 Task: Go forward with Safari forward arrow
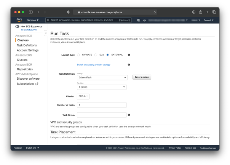coord(45,12)
